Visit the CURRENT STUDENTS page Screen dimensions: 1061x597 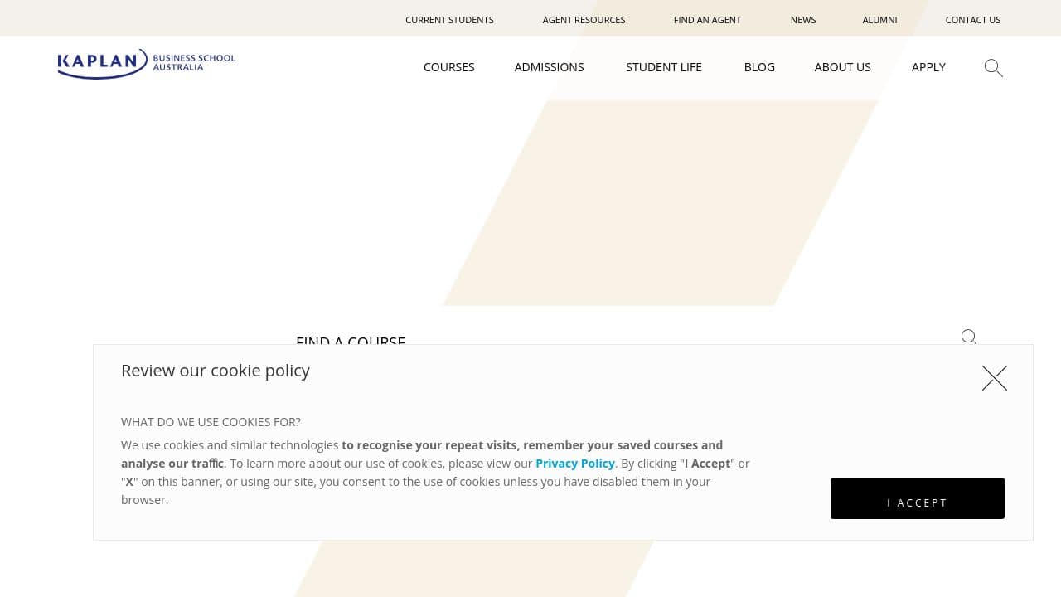pyautogui.click(x=449, y=19)
